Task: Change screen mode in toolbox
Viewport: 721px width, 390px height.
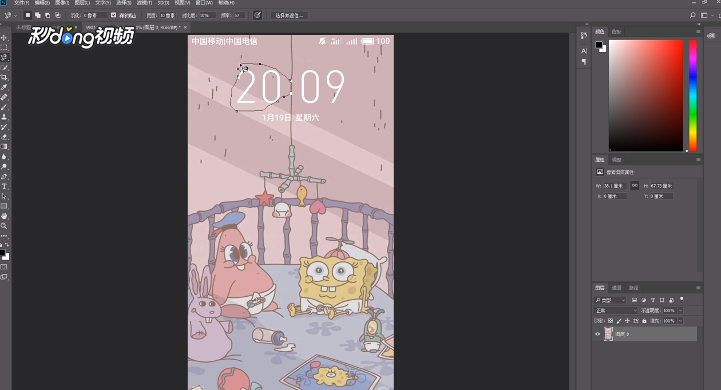Action: click(x=4, y=277)
